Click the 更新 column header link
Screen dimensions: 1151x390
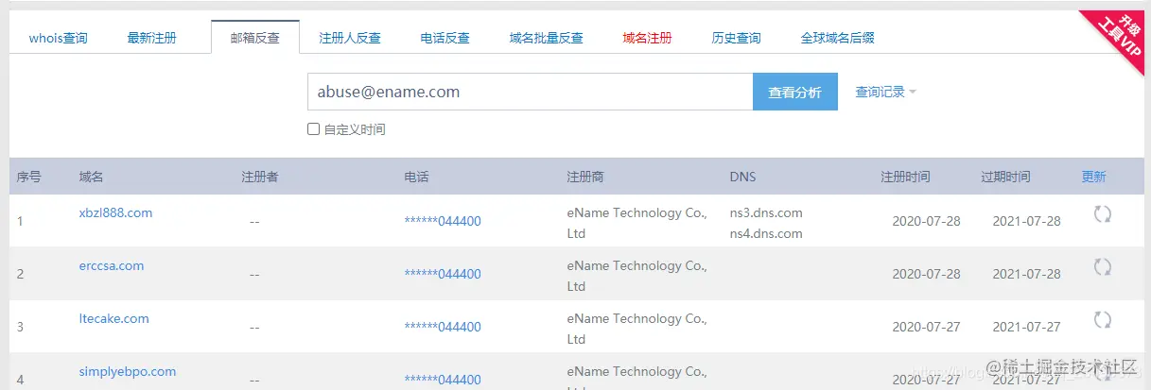click(1093, 177)
